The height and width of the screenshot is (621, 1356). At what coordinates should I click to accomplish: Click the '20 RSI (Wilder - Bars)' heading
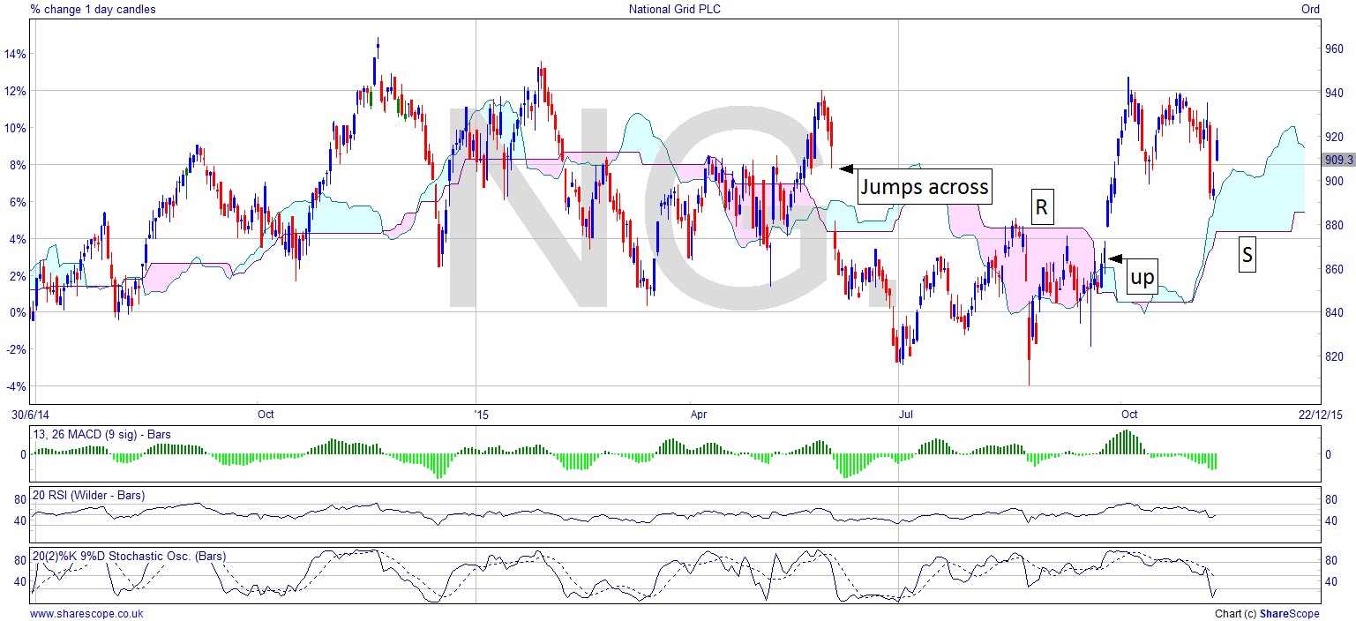[x=88, y=495]
